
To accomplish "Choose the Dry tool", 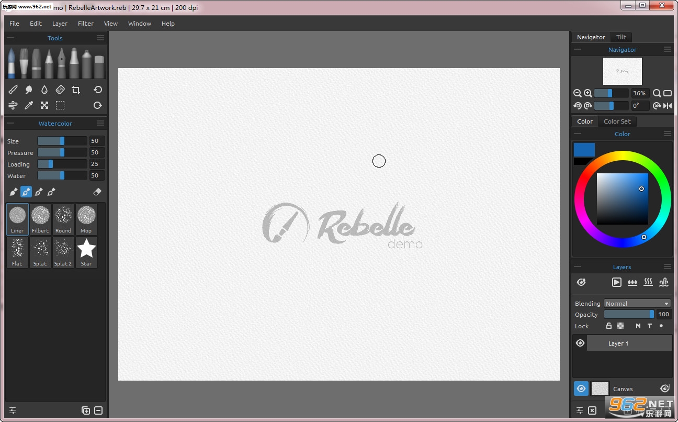I will (x=60, y=90).
